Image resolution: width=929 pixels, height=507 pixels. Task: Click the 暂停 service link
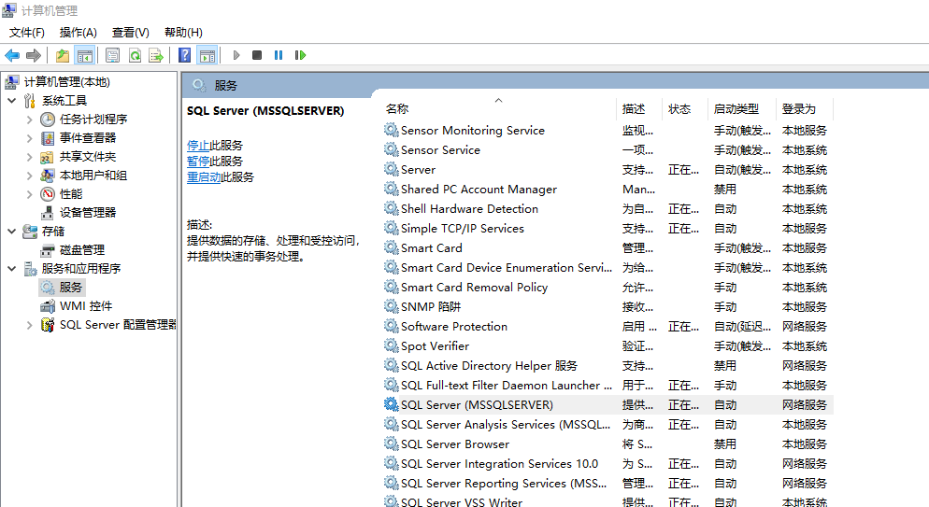click(x=198, y=162)
